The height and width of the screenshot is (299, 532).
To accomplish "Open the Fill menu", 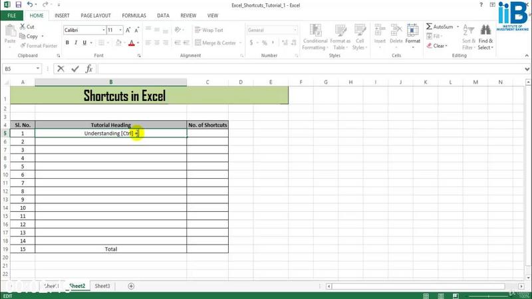I will point(434,36).
